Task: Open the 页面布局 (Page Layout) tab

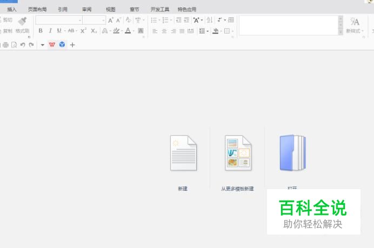Action: click(37, 9)
